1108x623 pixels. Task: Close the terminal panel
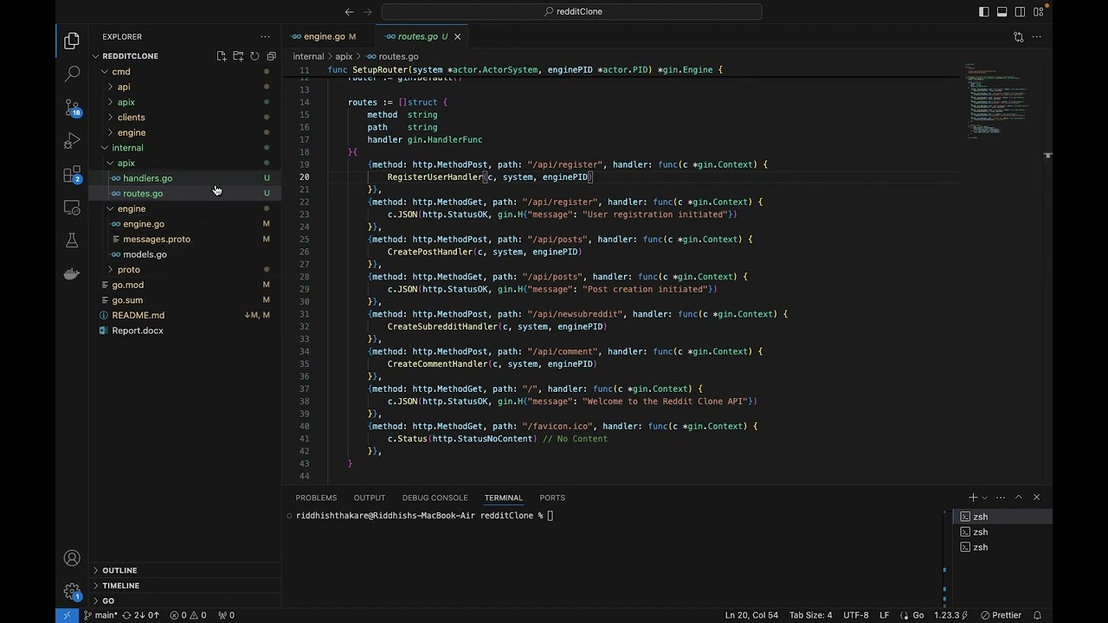[1036, 498]
